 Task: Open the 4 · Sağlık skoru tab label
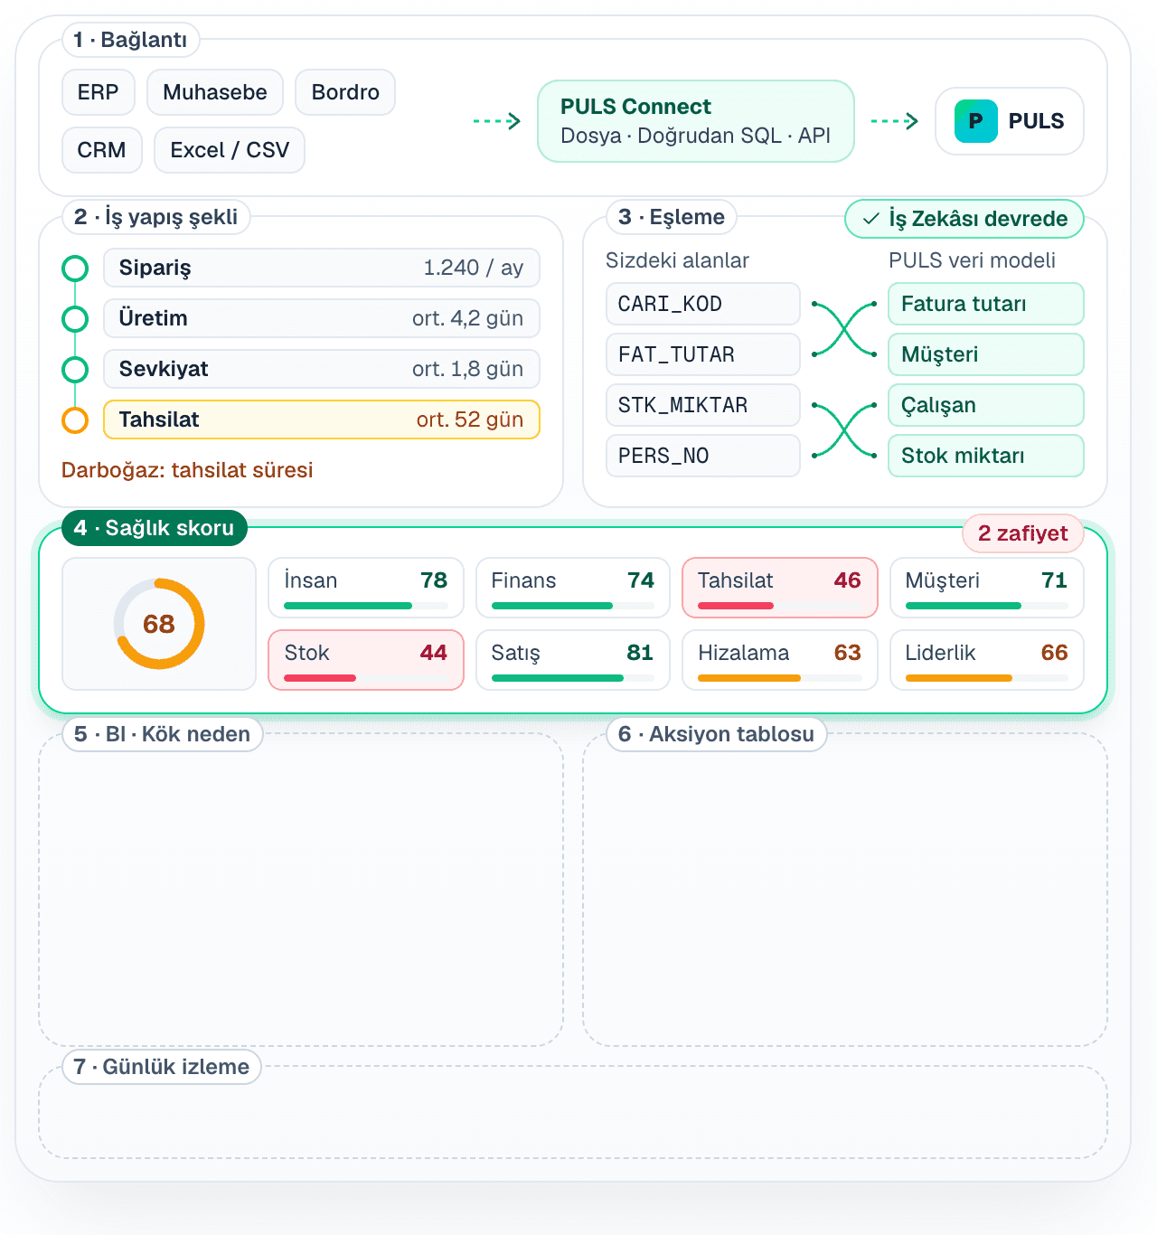pyautogui.click(x=155, y=528)
